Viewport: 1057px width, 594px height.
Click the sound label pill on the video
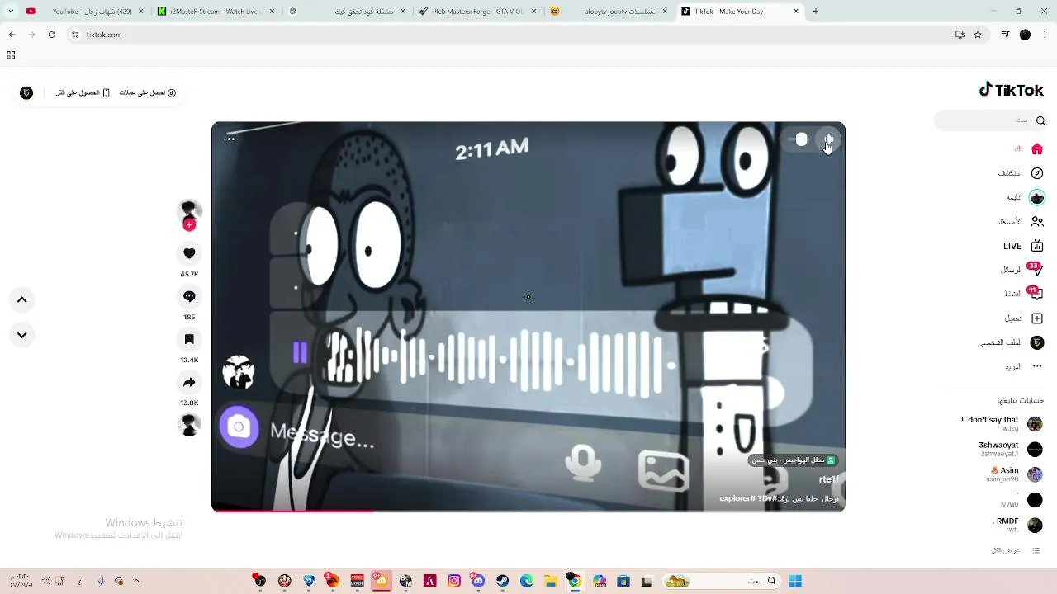(x=793, y=460)
